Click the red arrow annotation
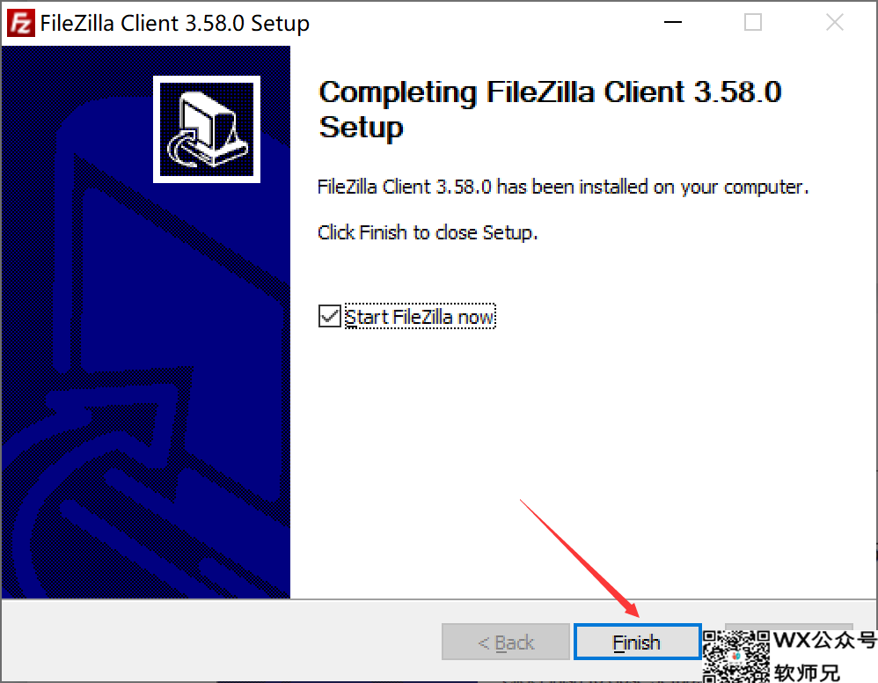878x683 pixels. tap(580, 558)
